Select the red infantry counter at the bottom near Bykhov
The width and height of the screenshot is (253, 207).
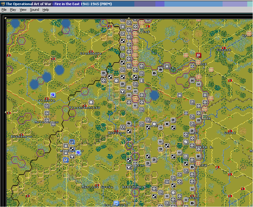point(179,203)
